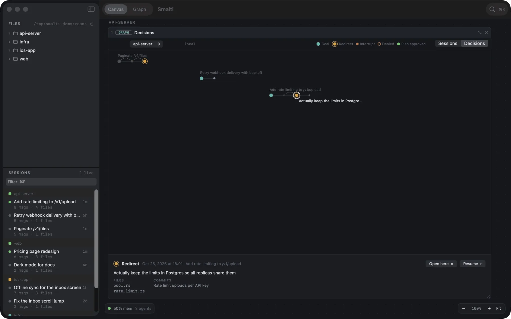
Task: Expand the api-server tree chevron
Action: (x=9, y=33)
